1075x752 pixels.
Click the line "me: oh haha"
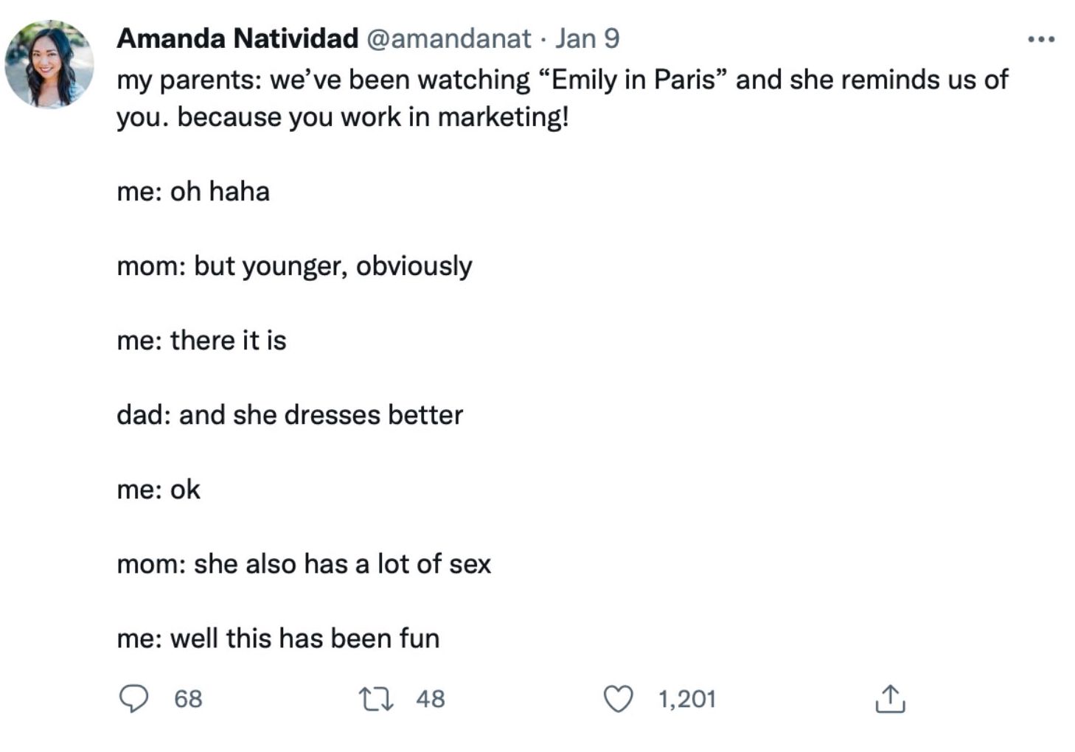pyautogui.click(x=193, y=192)
